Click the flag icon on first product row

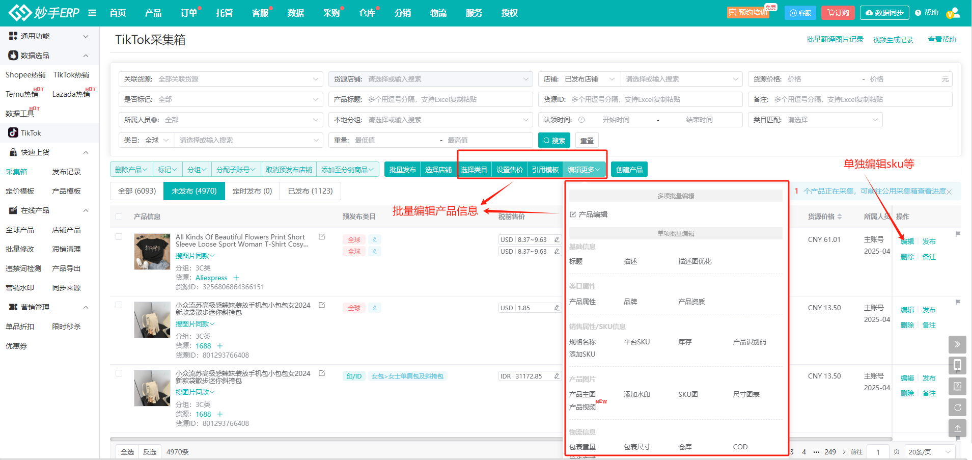point(958,234)
